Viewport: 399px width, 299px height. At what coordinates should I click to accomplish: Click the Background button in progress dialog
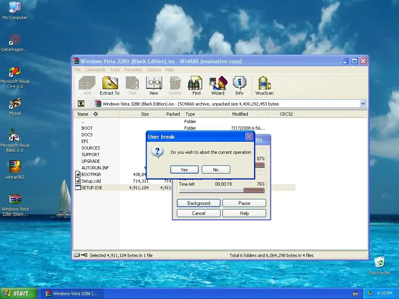(199, 203)
